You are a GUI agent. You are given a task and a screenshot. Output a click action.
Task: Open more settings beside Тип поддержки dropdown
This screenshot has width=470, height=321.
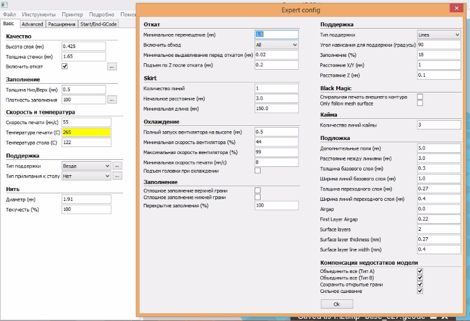(x=117, y=166)
